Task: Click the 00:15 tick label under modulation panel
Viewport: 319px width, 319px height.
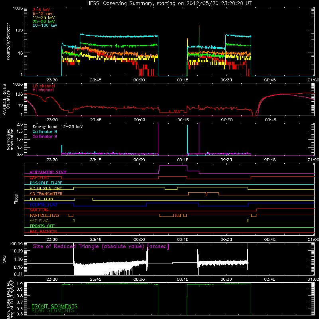Action: pyautogui.click(x=183, y=160)
